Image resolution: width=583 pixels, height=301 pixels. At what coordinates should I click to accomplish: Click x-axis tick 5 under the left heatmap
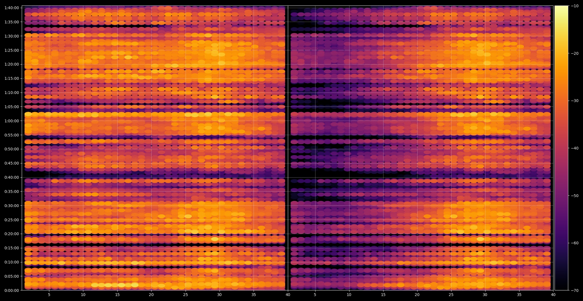point(49,295)
